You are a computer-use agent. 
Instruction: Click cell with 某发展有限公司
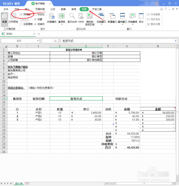17,71
